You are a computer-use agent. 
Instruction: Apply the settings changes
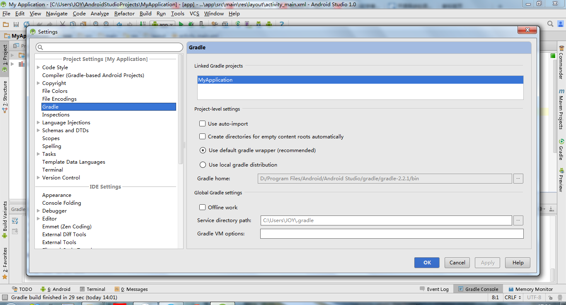click(x=487, y=262)
